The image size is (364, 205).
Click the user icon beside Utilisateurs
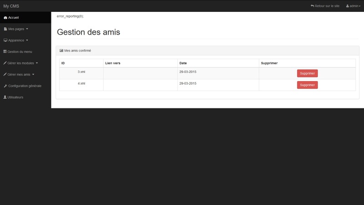coord(5,97)
